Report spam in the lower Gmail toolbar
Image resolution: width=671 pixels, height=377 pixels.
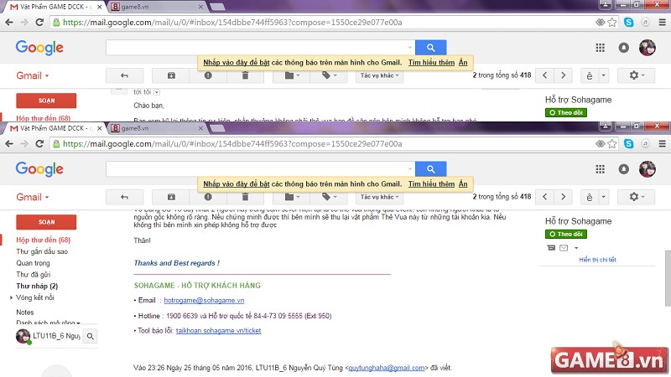click(x=208, y=197)
